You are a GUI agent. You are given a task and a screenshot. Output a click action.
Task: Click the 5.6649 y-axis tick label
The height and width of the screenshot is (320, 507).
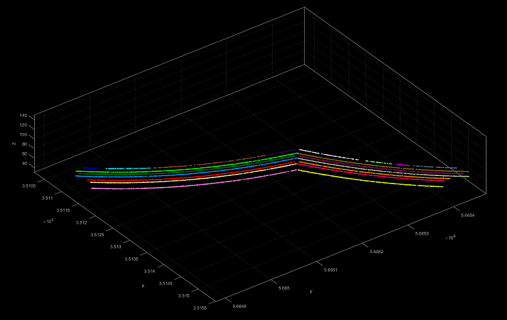pyautogui.click(x=242, y=306)
